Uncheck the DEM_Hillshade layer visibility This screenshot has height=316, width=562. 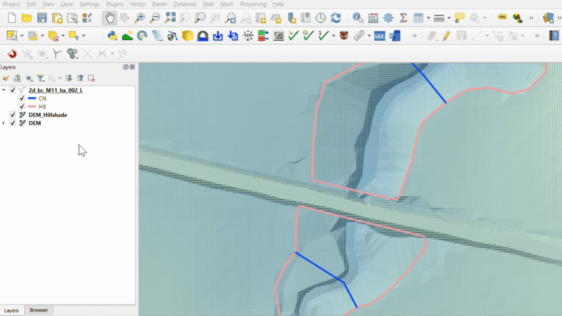[13, 114]
